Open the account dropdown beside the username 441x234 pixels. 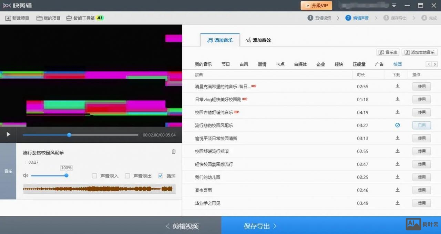393,6
